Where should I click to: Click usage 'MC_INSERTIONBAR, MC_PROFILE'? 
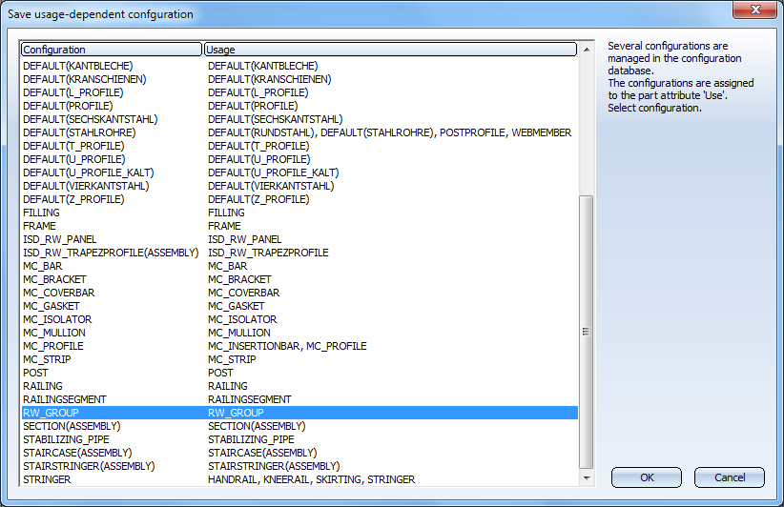pyautogui.click(x=287, y=346)
